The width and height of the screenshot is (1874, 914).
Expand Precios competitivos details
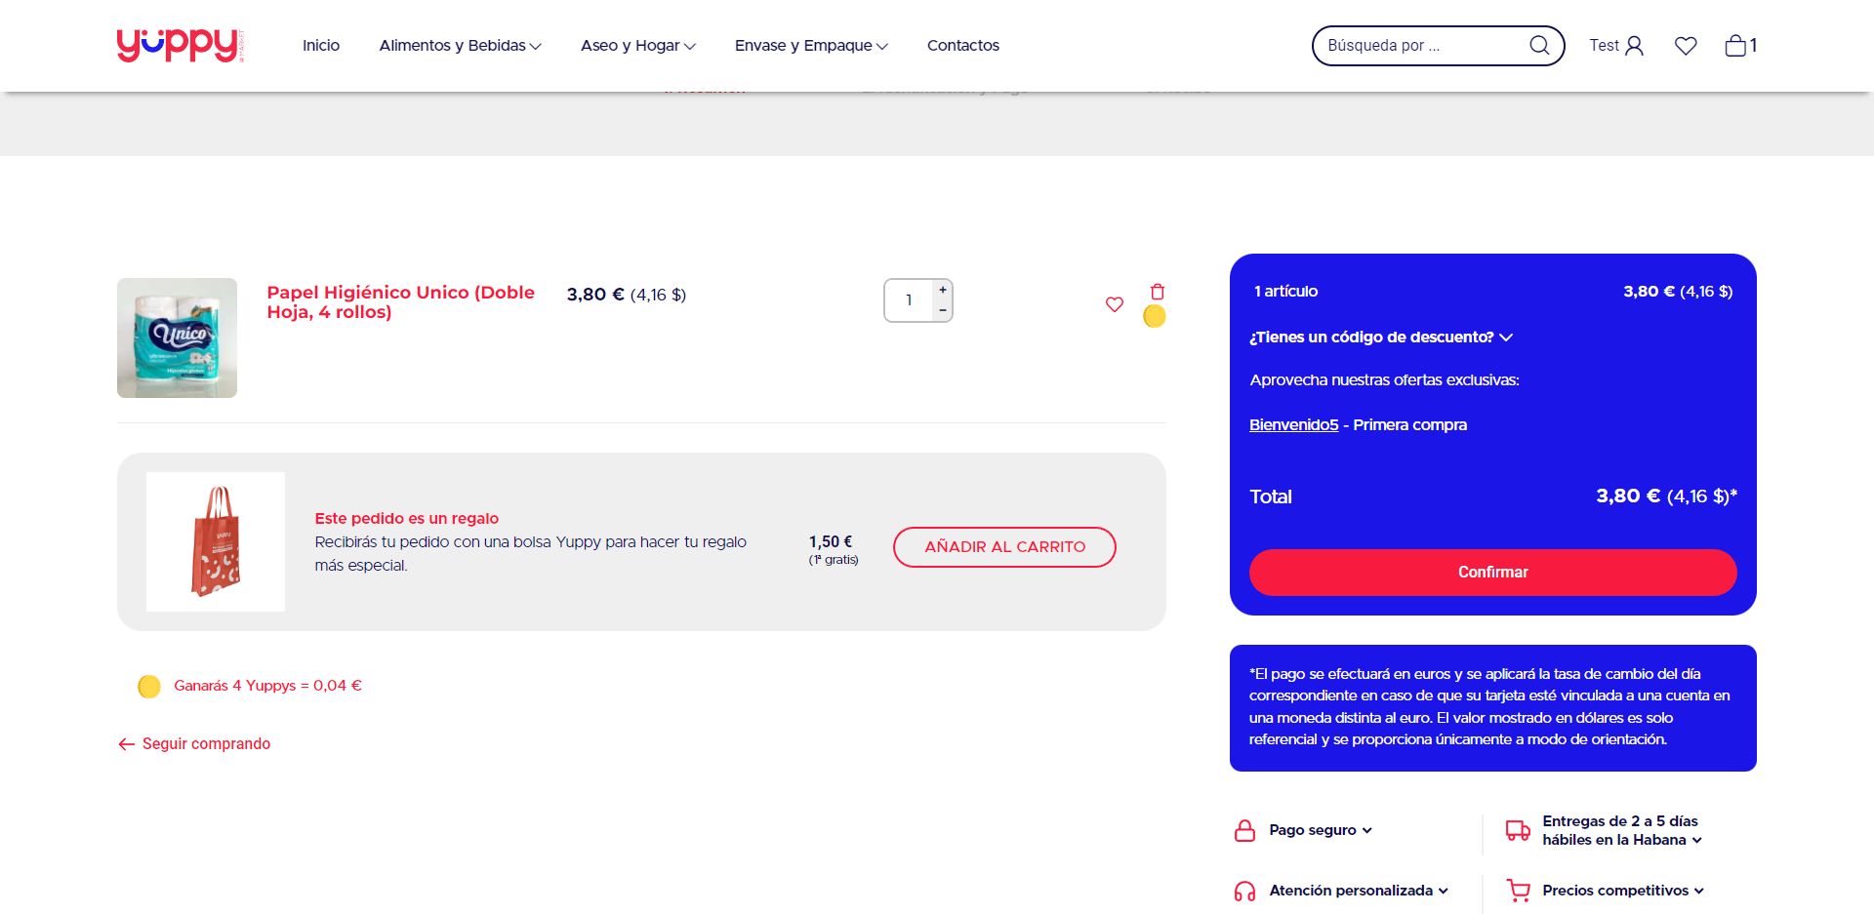1623,891
